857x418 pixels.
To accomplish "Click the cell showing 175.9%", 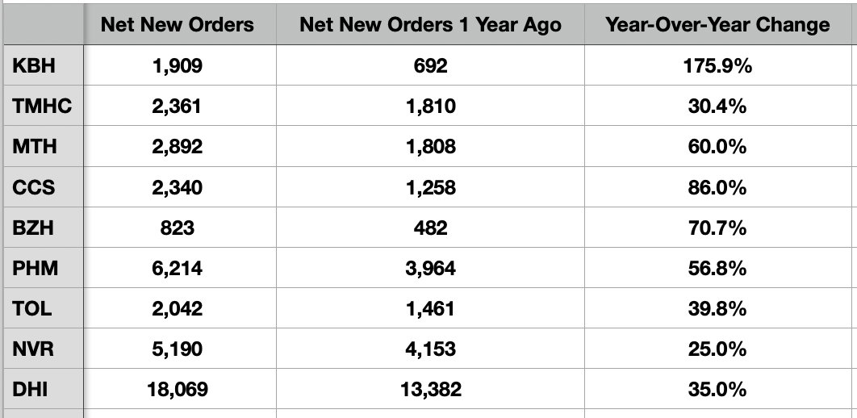I will point(717,66).
